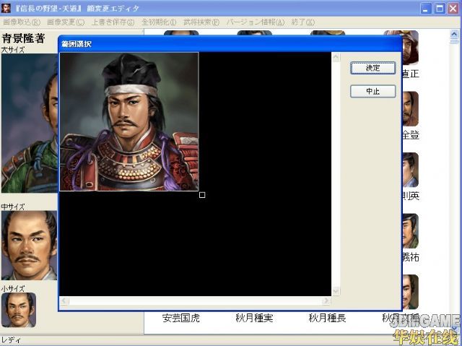Click the 小サイズ label
Viewport: 462px width, 346px height.
[13, 288]
